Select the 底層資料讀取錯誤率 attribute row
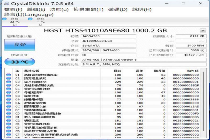Image resolution: width=210 pixels, height=140 pixels. point(103,75)
